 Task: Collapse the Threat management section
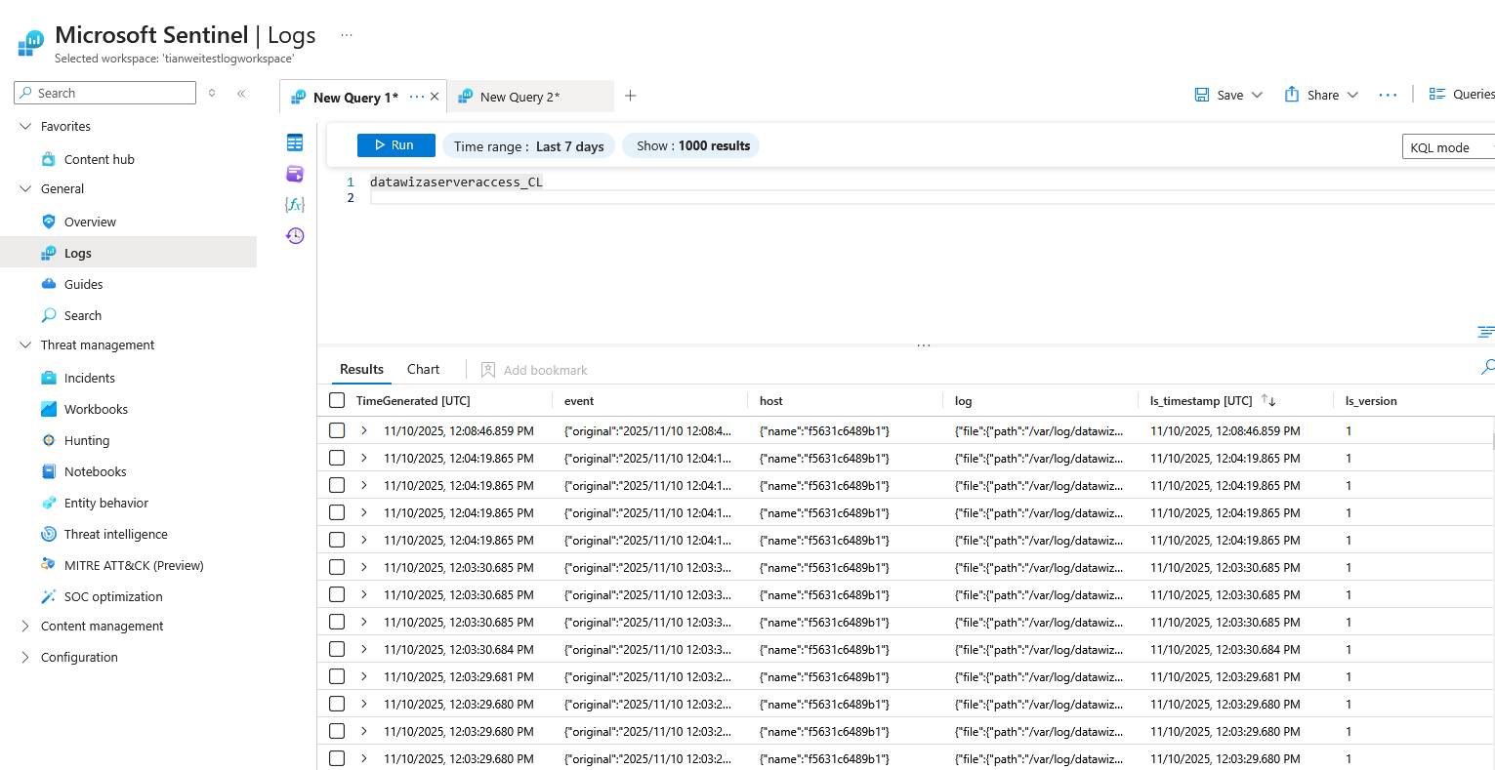pyautogui.click(x=25, y=345)
